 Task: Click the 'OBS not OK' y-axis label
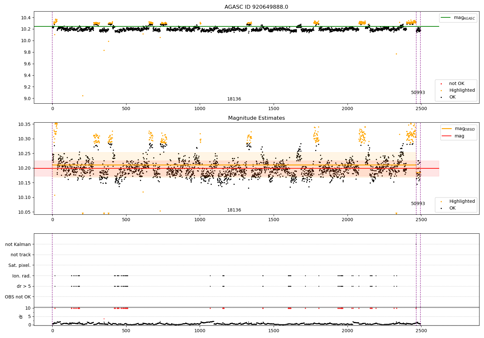click(x=18, y=297)
